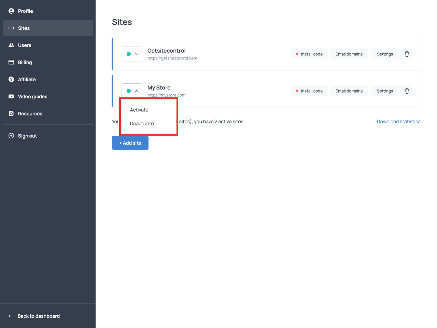Click the Affiliate dollar icon
Image resolution: width=437 pixels, height=328 pixels.
click(x=11, y=79)
